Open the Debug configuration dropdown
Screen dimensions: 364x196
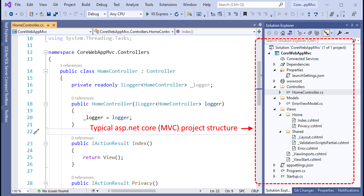tap(96, 14)
